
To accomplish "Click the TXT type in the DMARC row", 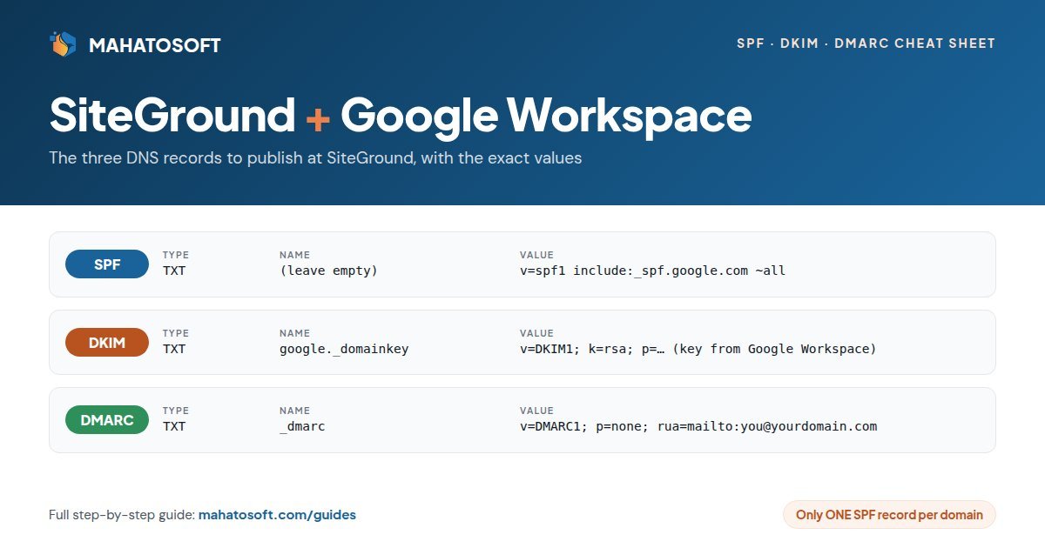I will 174,426.
